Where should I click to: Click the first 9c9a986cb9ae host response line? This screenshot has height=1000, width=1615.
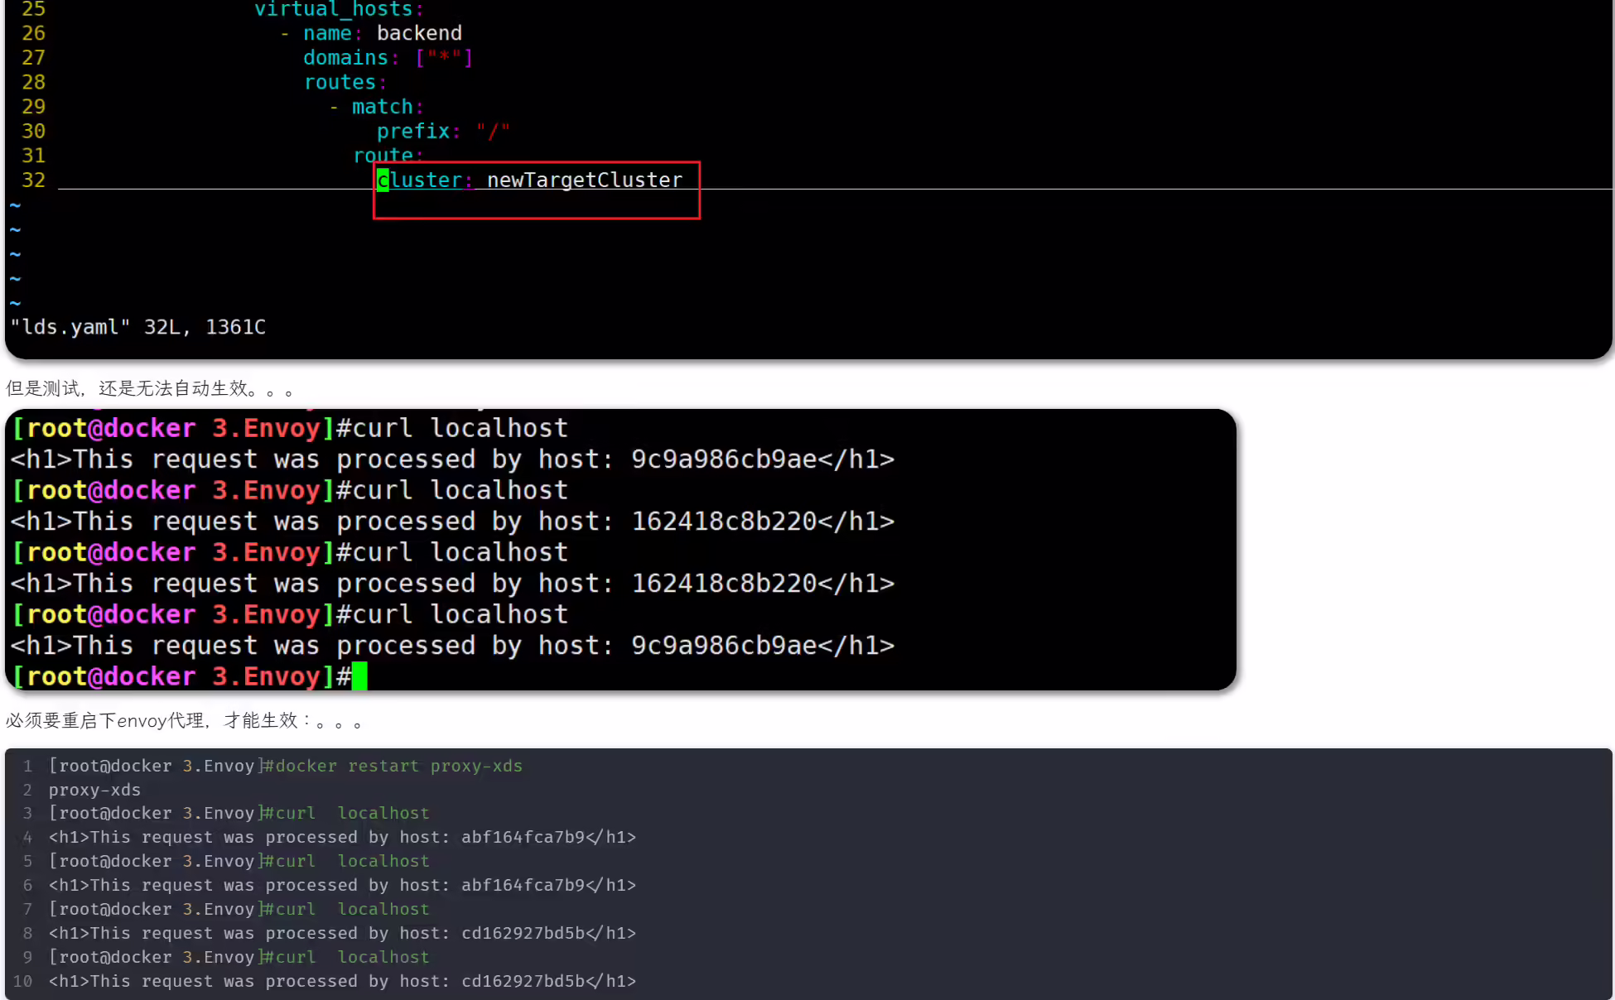452,459
